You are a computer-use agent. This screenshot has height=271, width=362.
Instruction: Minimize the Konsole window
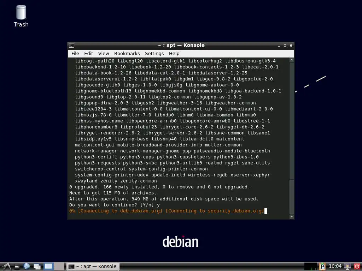click(x=279, y=46)
